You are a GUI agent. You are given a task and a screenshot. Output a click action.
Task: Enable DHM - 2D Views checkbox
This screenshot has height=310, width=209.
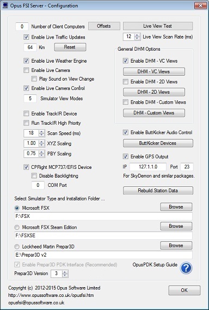point(125,82)
